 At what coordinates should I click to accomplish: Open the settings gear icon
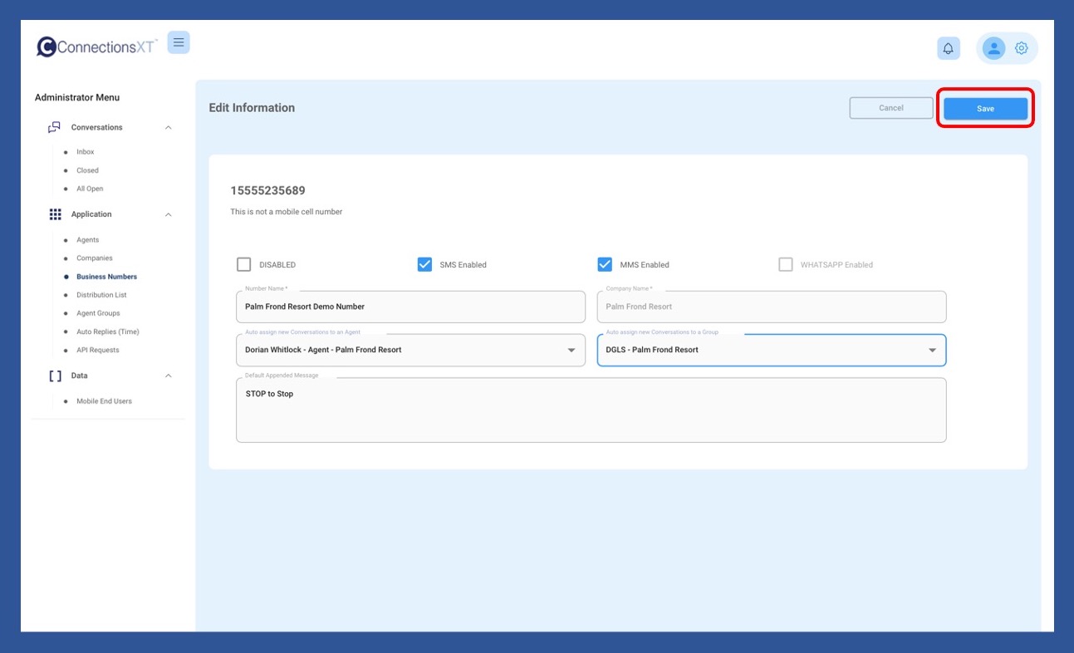[x=1022, y=48]
